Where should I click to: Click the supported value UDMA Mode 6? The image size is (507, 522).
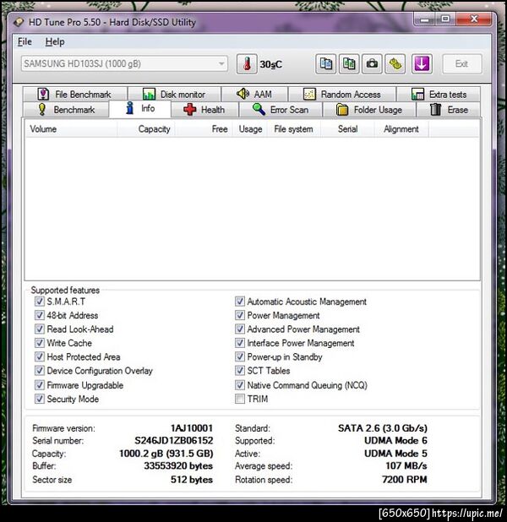395,440
